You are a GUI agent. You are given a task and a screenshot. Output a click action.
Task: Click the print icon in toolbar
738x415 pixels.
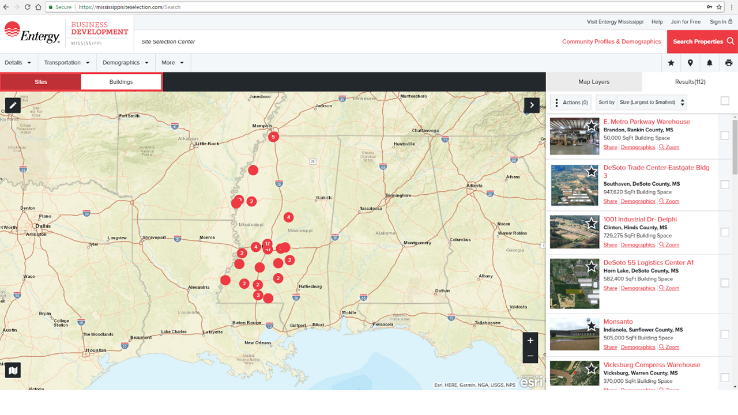(729, 63)
